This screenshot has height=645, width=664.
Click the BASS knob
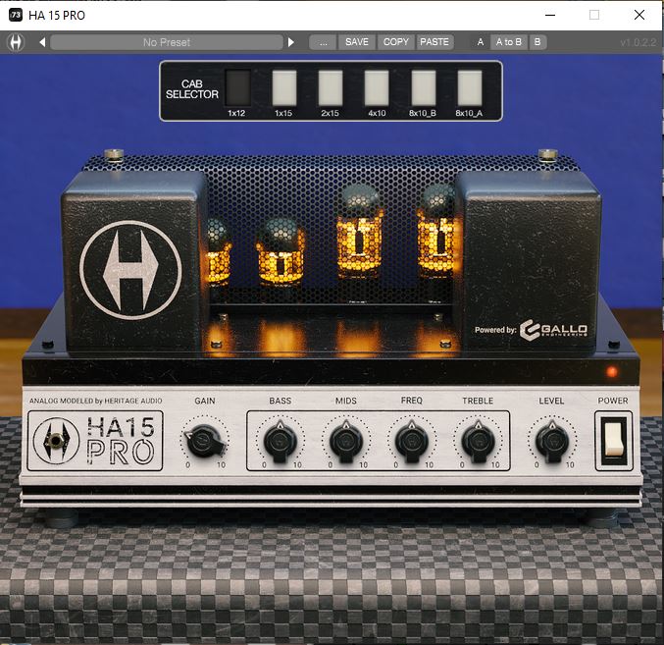[280, 442]
